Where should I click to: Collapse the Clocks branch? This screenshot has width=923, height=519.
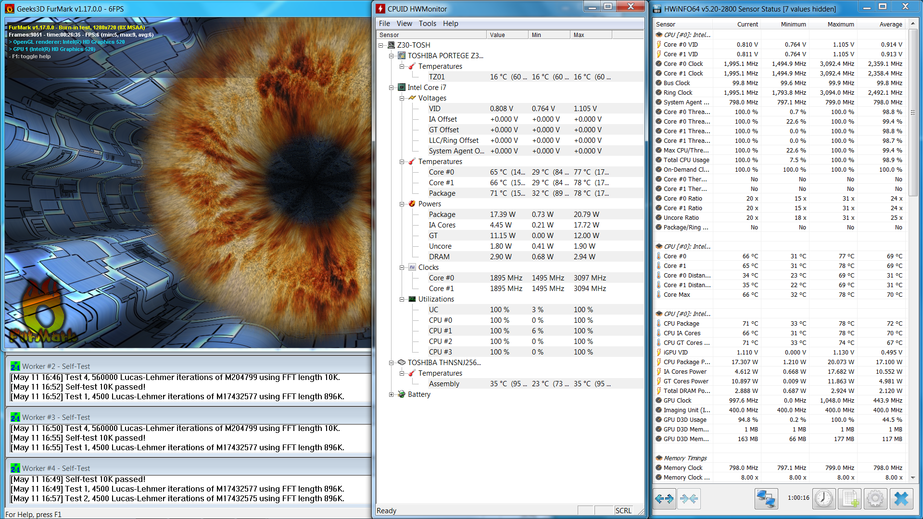click(x=402, y=267)
